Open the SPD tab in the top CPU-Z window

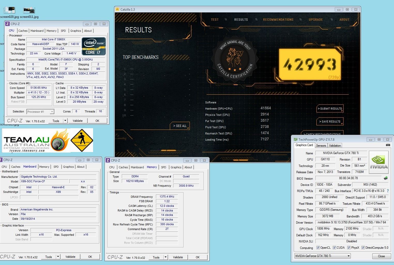point(63,31)
